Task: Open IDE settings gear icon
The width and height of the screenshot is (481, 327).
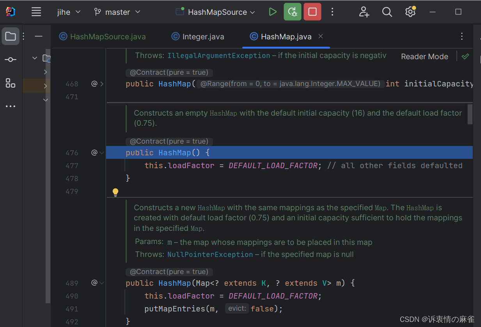Action: [x=410, y=12]
